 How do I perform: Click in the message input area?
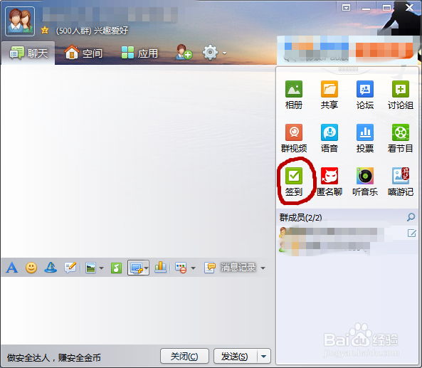click(137, 310)
